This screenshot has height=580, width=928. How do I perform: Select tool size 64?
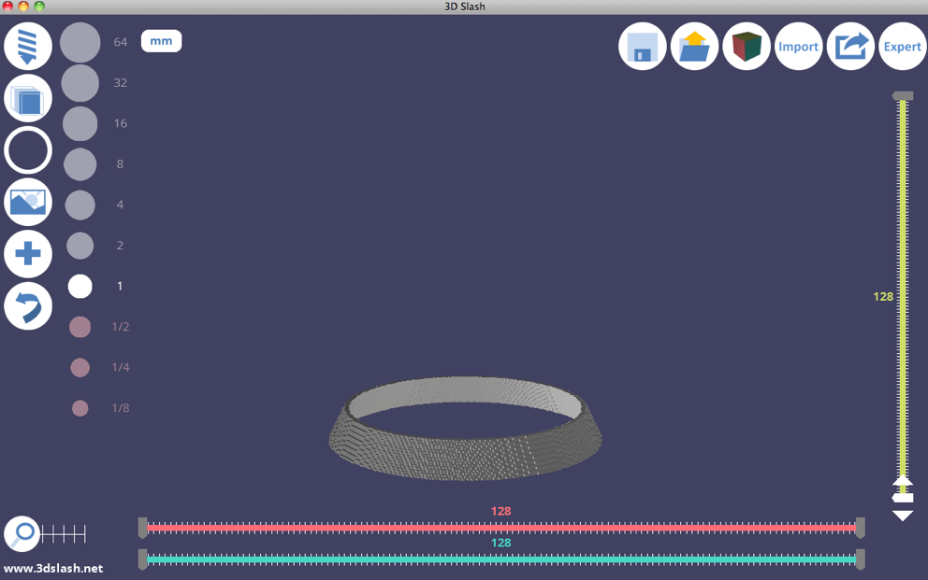pyautogui.click(x=80, y=43)
